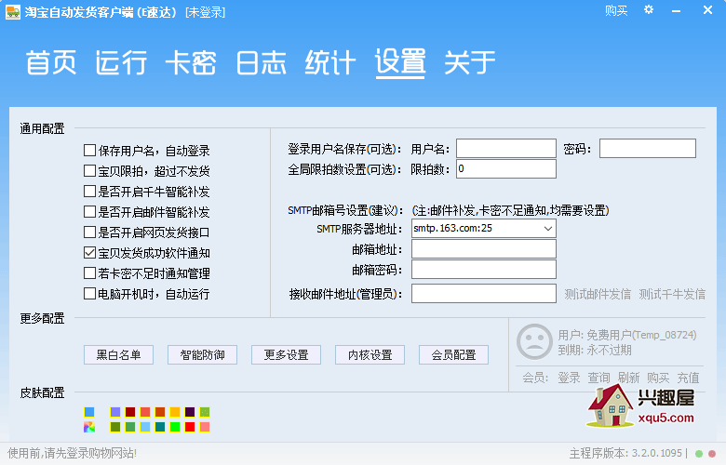Click the 限拍数 field showing 0
726x465 pixels.
pyautogui.click(x=506, y=169)
